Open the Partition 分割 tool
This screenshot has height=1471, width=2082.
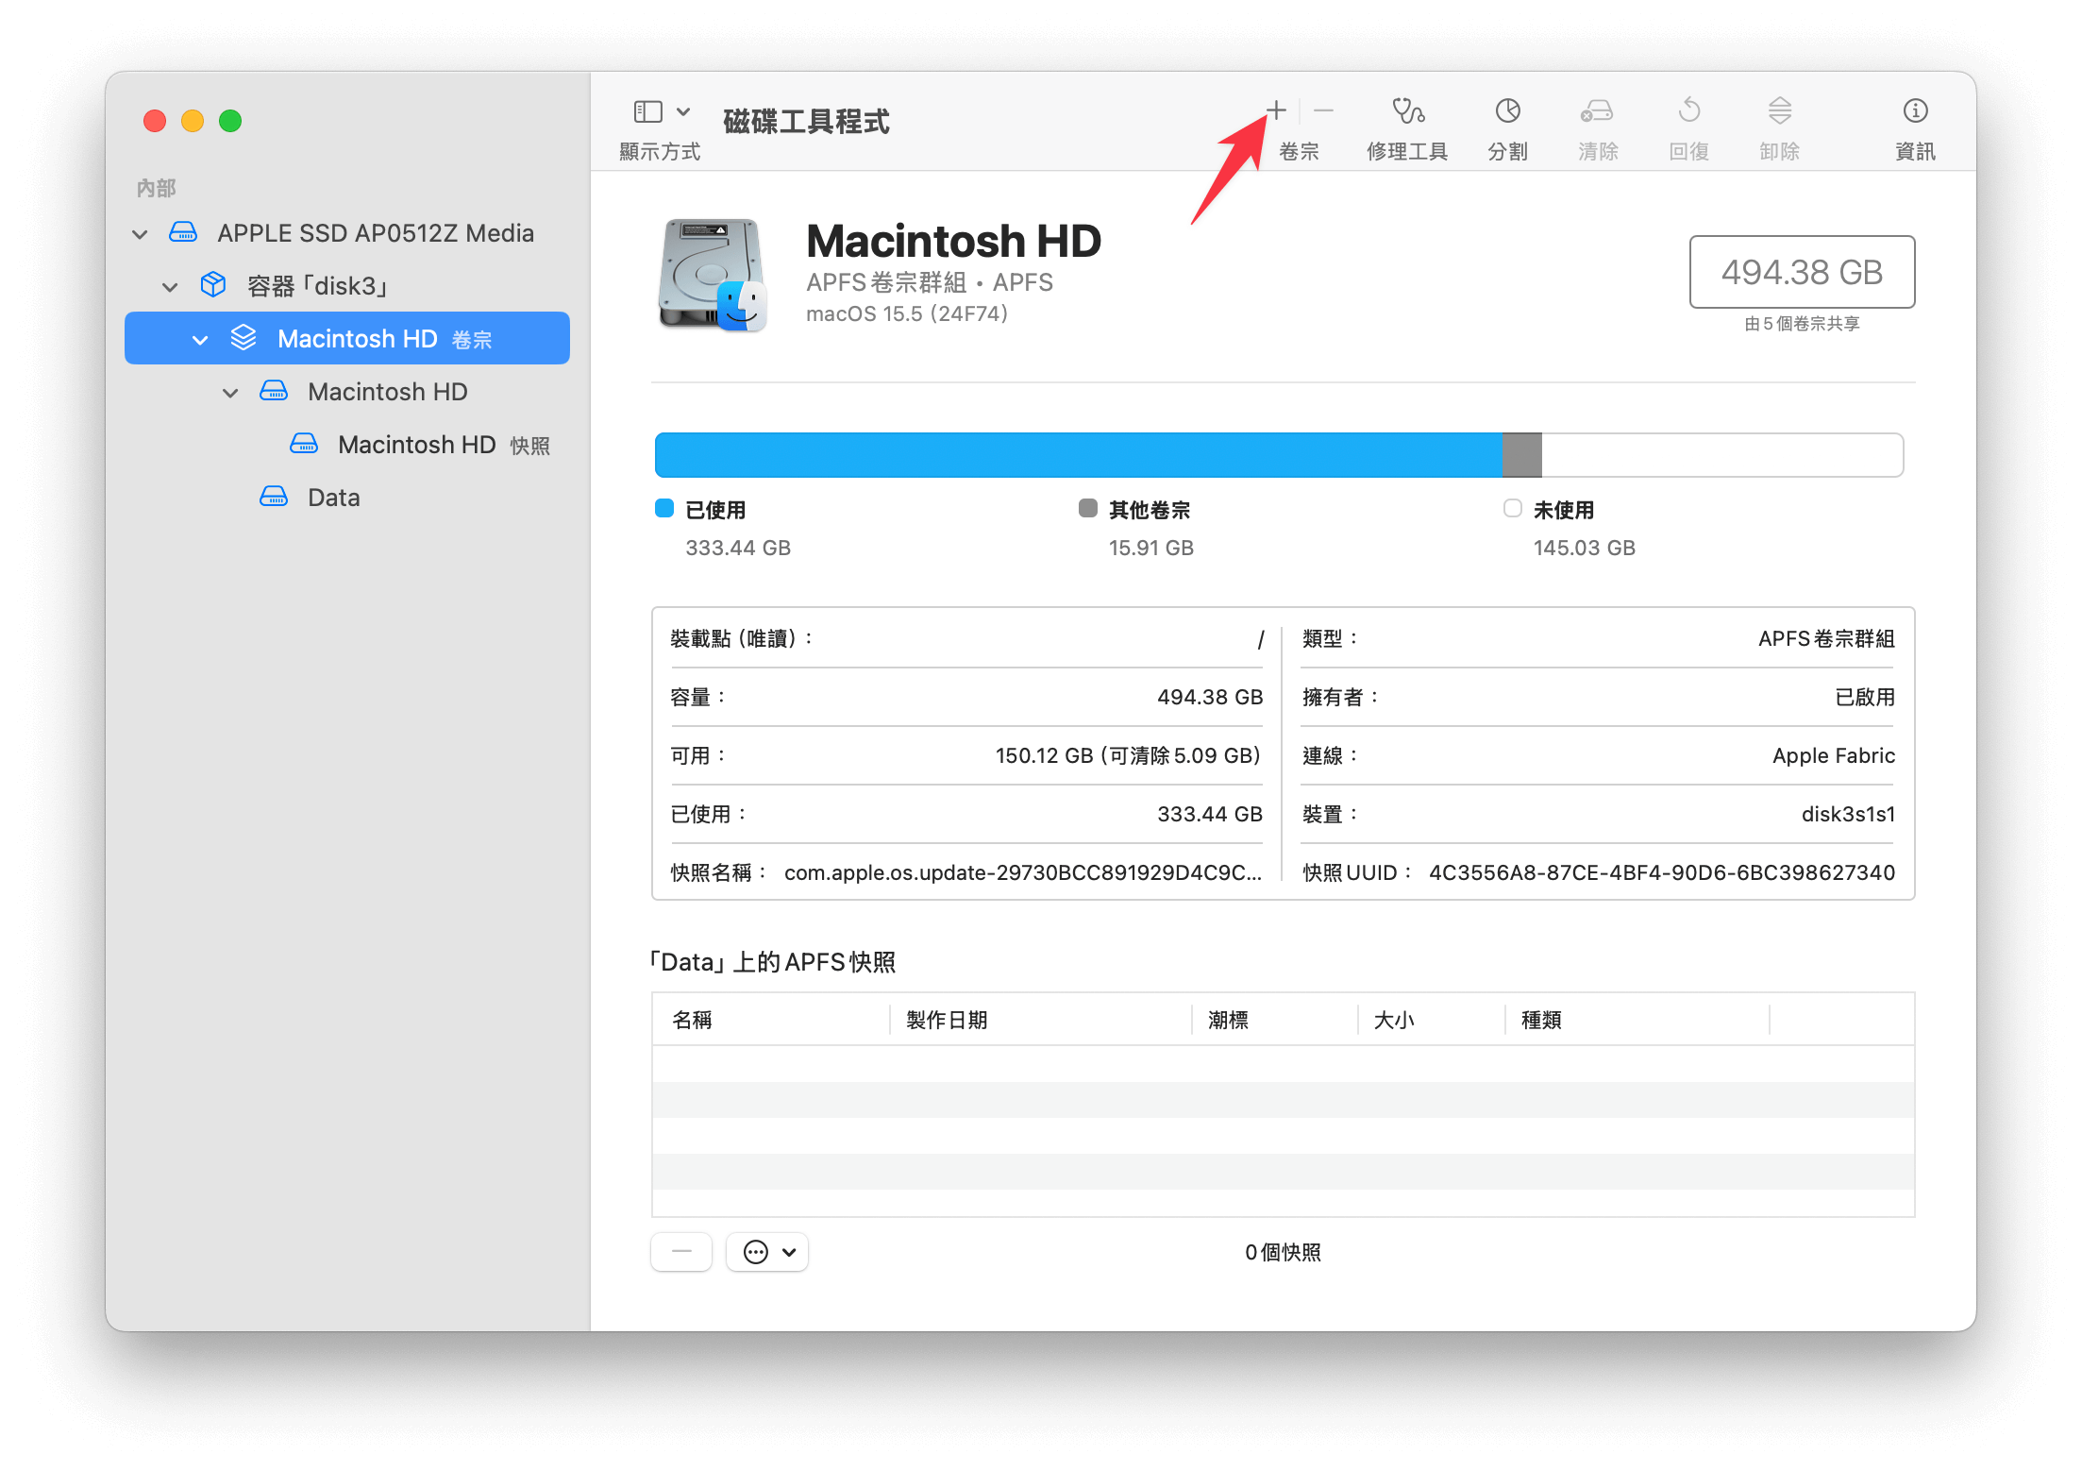pos(1507,111)
